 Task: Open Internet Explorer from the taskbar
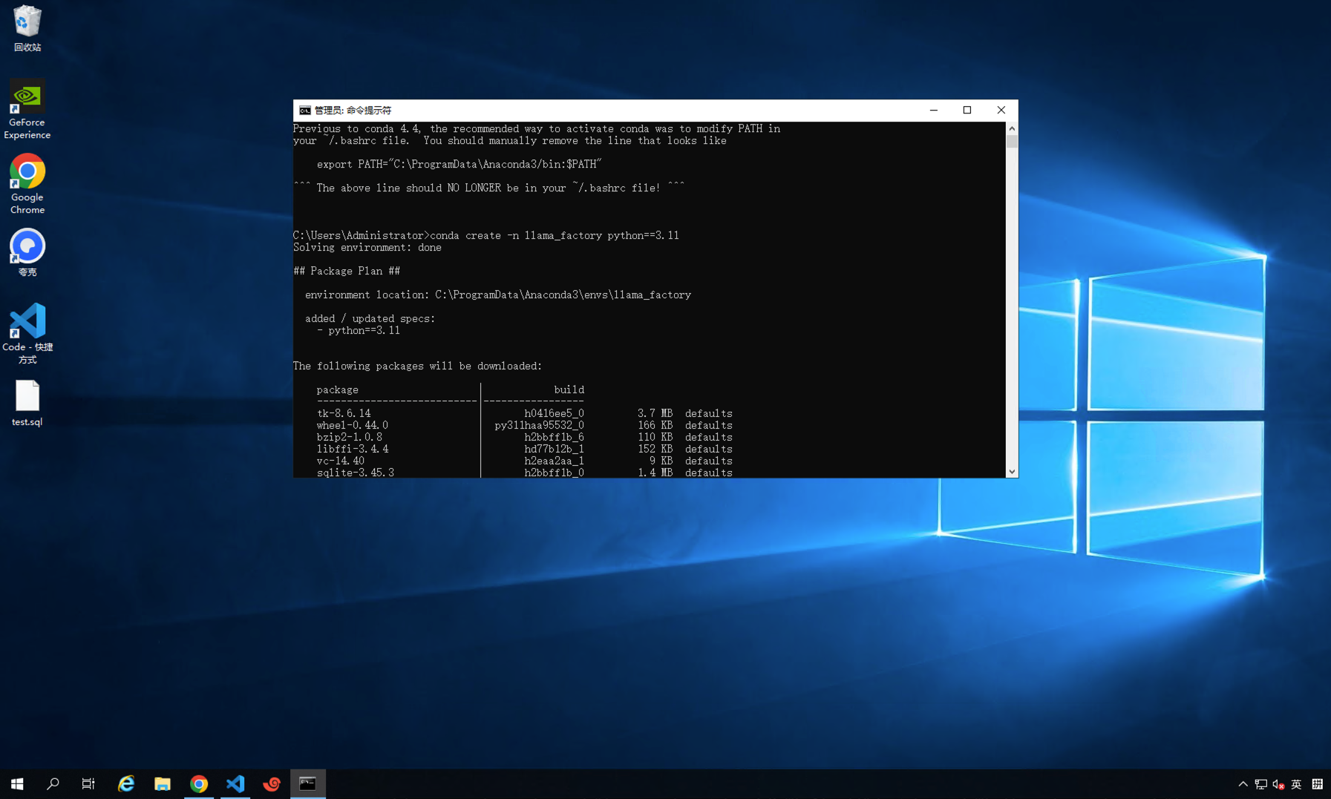(126, 783)
